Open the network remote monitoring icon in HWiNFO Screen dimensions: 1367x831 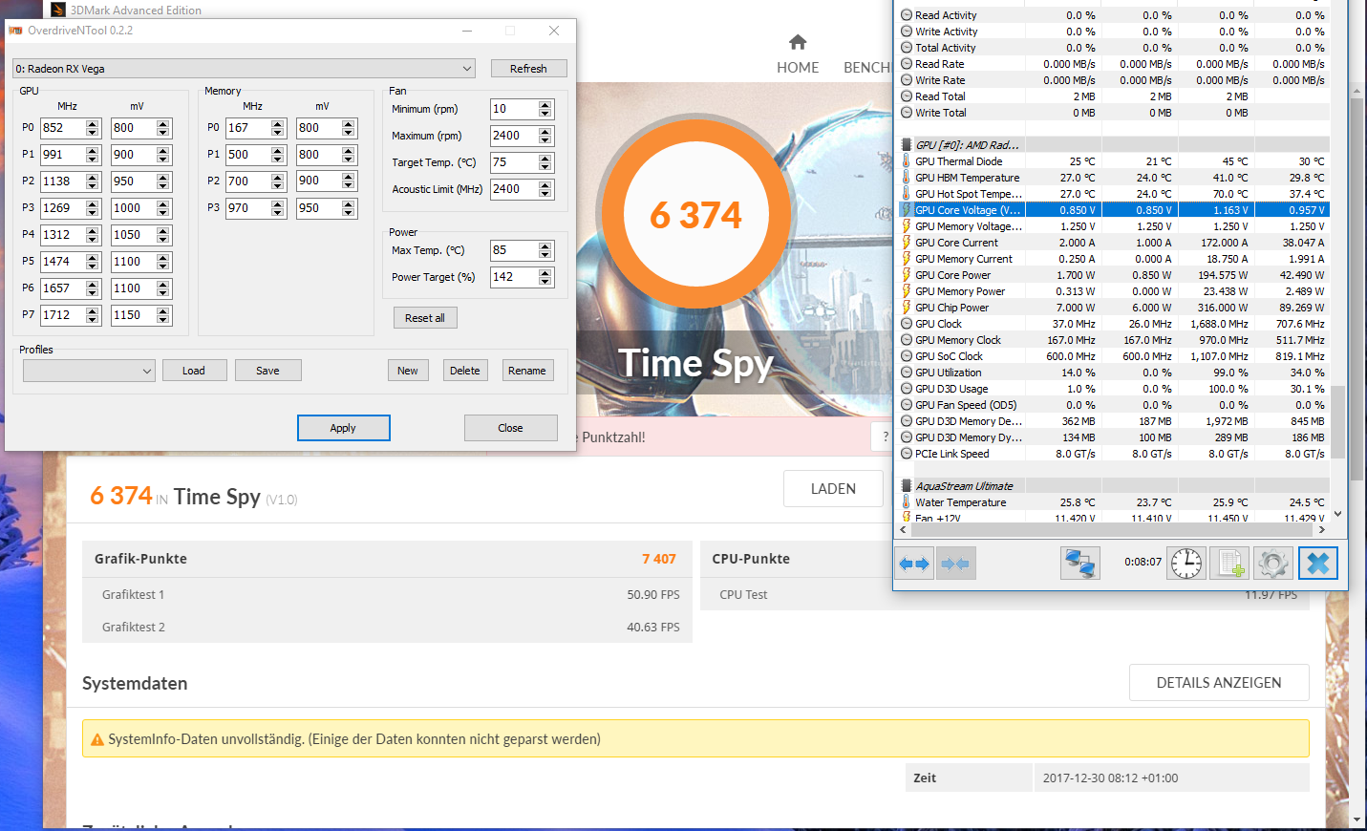1079,564
